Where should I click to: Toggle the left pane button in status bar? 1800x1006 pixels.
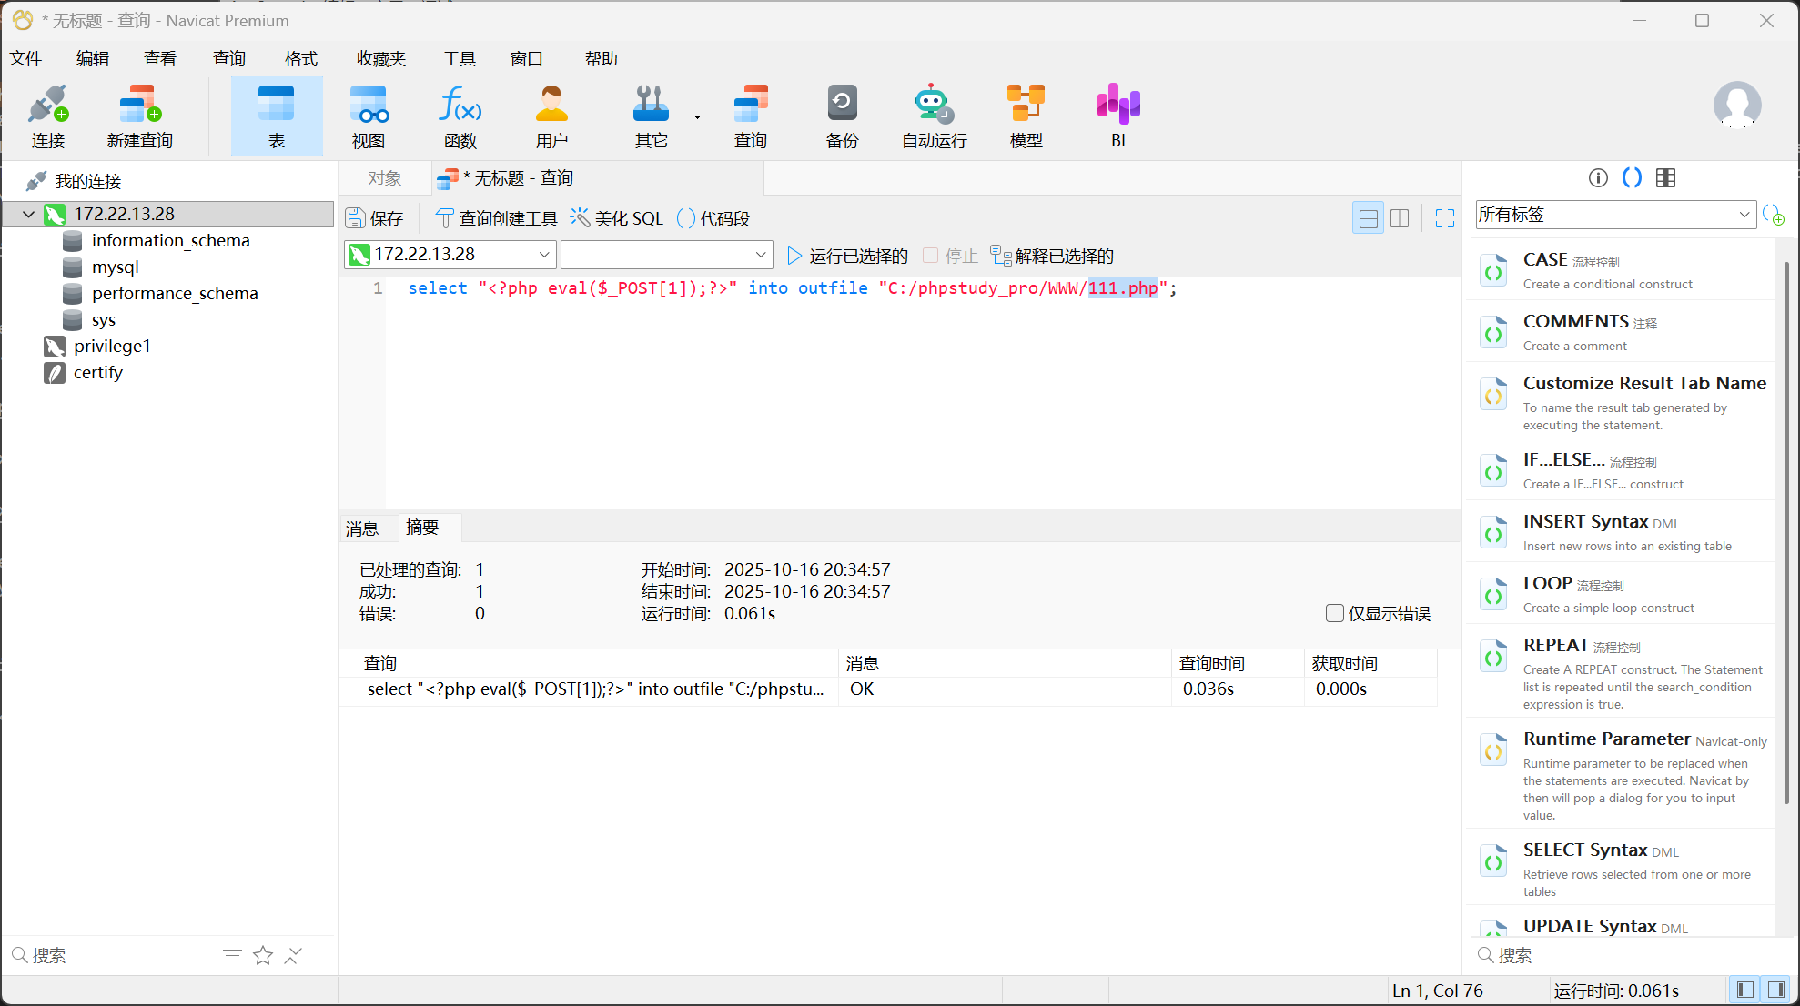1744,990
